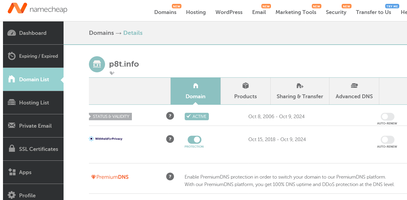
Task: Open the Transfer to Us menu
Action: (x=374, y=12)
